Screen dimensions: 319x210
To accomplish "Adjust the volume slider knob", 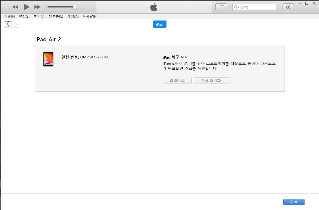I will (75, 7).
